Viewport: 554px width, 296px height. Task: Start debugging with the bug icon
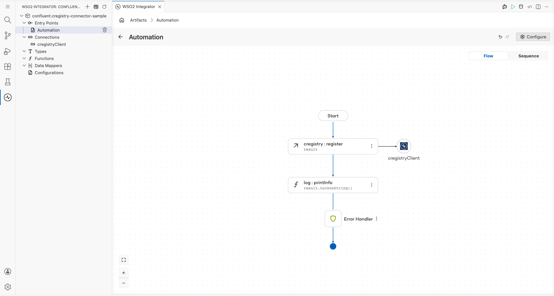[x=521, y=6]
